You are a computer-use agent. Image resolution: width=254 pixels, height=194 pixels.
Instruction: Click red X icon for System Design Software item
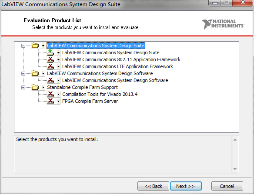pyautogui.click(x=50, y=80)
